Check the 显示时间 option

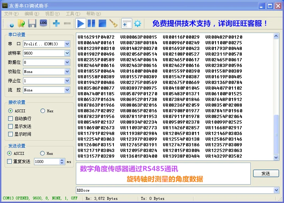point(10,134)
